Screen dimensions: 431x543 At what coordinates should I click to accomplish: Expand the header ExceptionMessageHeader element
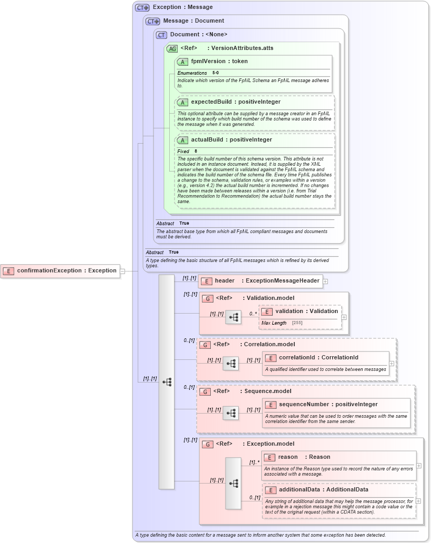pyautogui.click(x=325, y=281)
